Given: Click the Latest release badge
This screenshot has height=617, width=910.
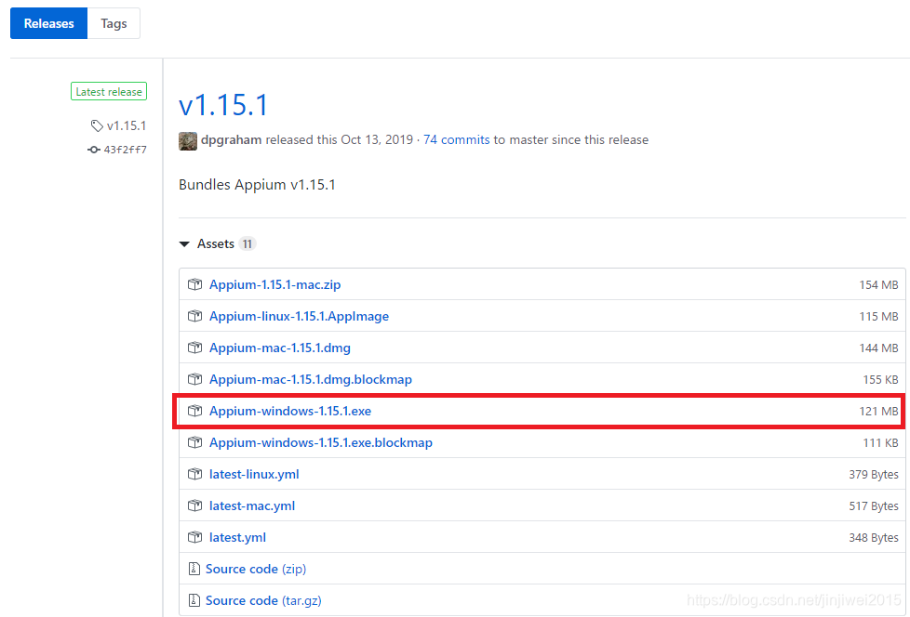Looking at the screenshot, I should point(109,92).
